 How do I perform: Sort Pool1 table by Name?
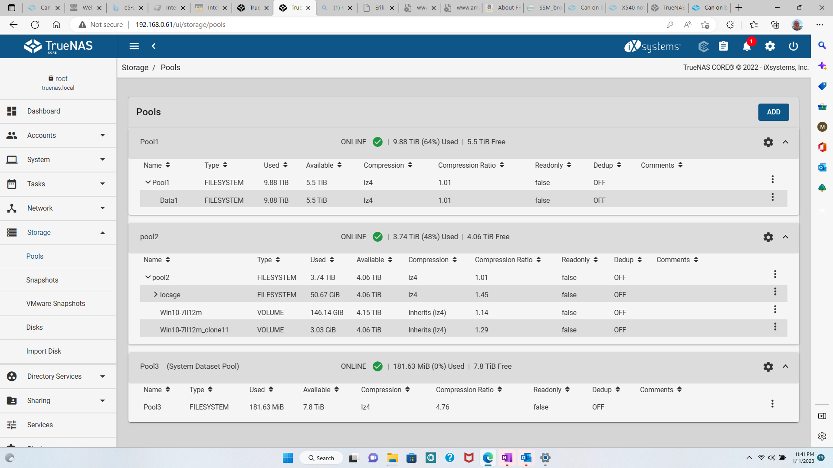tap(157, 166)
